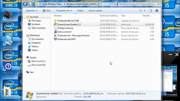The height and width of the screenshot is (101, 180).
Task: Sort by the Nombre column header
Action: point(58,16)
